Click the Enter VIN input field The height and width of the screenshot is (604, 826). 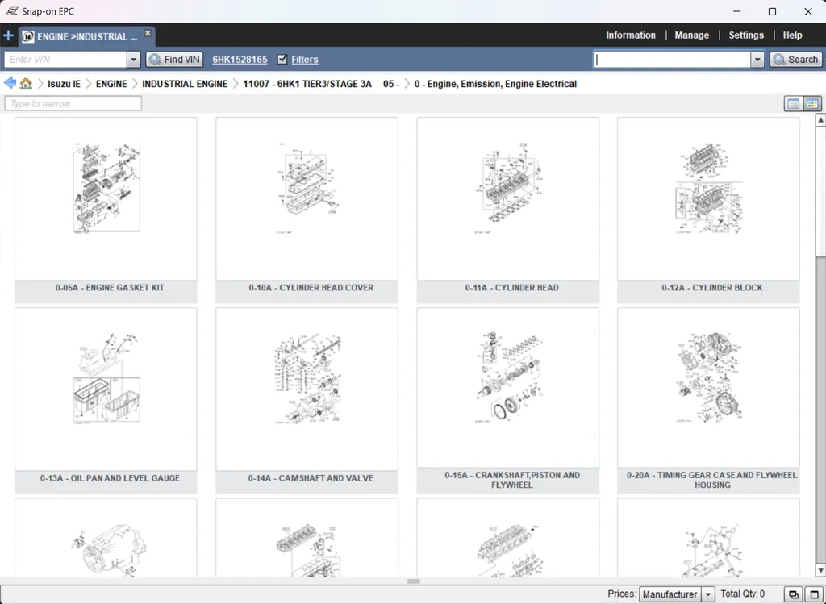tap(66, 60)
